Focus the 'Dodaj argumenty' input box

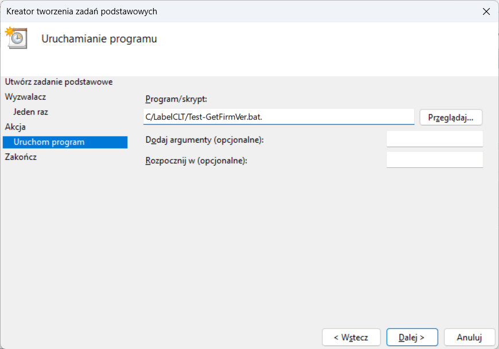click(434, 139)
